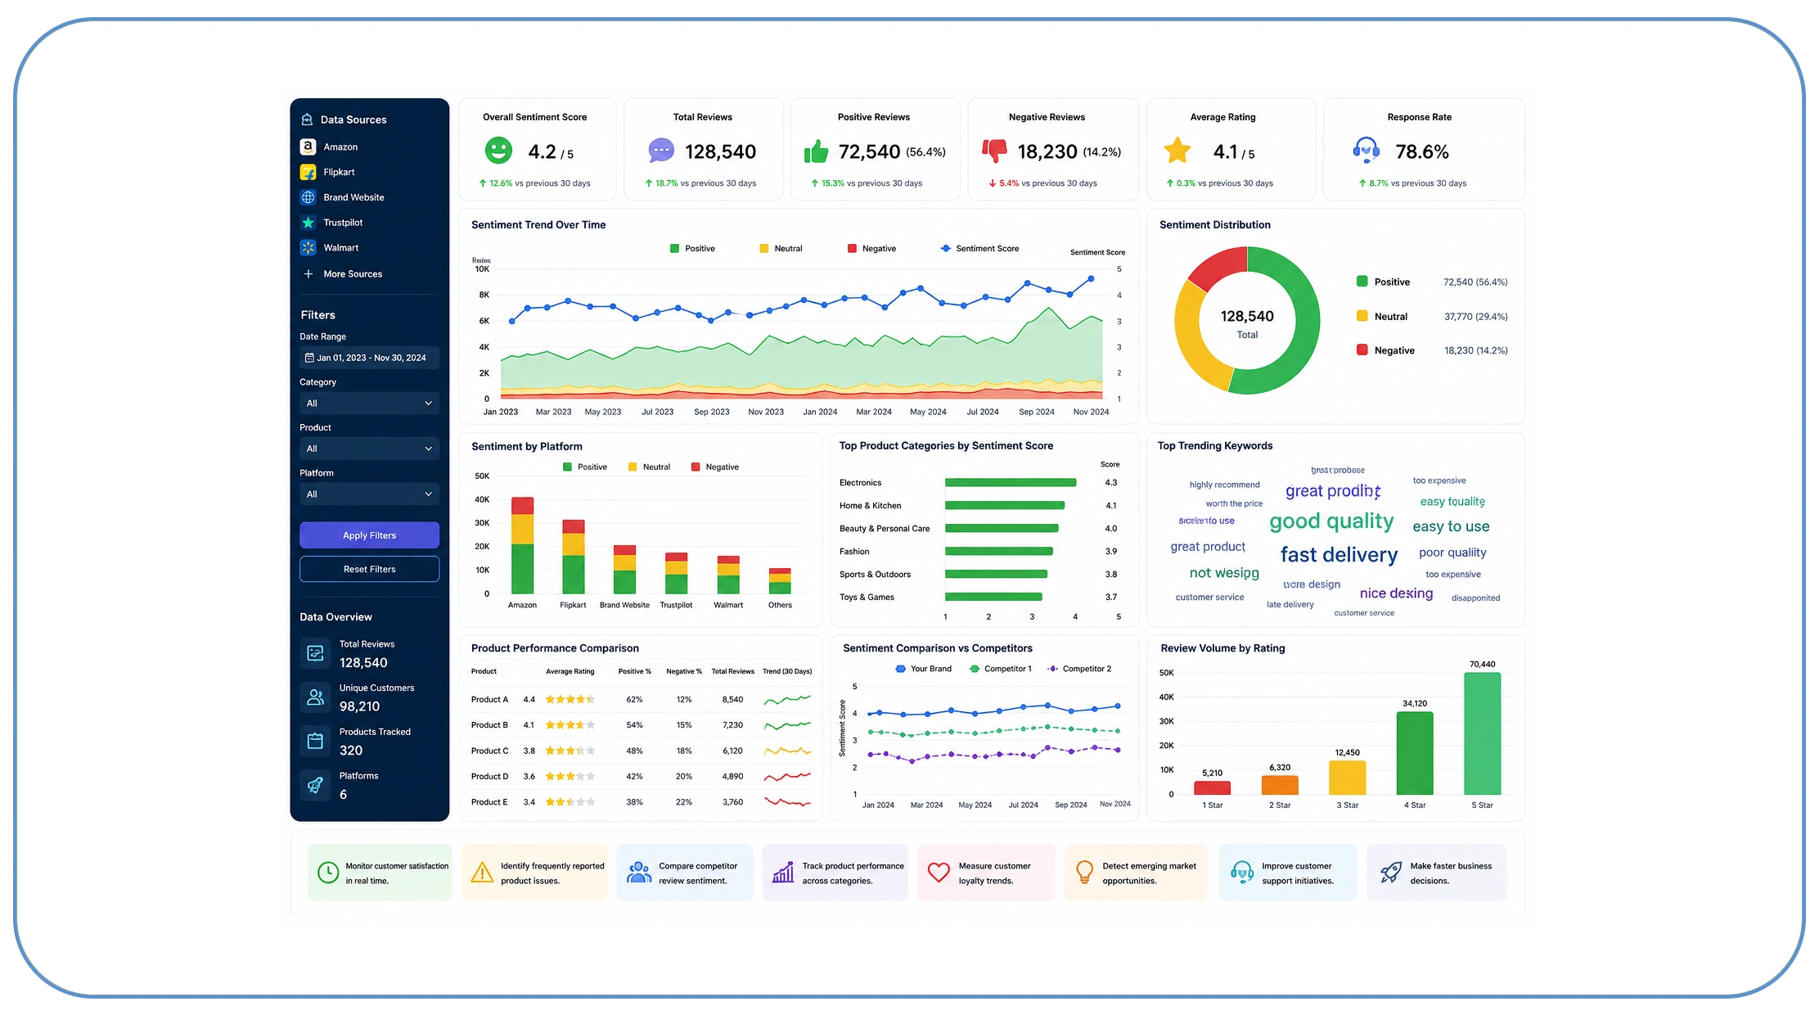Open the Platform filter dropdown
This screenshot has height=1015, width=1819.
point(369,494)
